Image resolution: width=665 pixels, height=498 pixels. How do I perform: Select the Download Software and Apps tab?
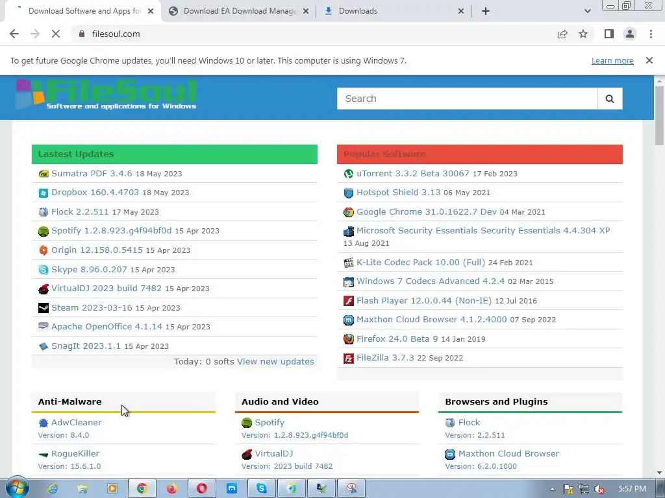click(84, 11)
